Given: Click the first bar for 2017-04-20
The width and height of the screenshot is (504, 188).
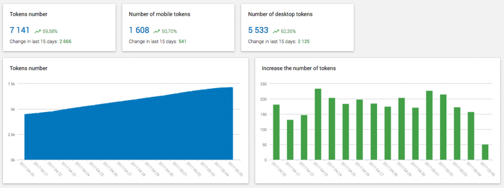Looking at the screenshot, I should (276, 132).
